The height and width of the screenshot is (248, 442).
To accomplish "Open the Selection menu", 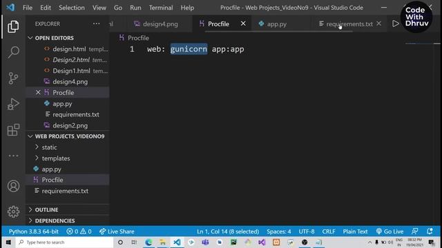I will pyautogui.click(x=72, y=8).
